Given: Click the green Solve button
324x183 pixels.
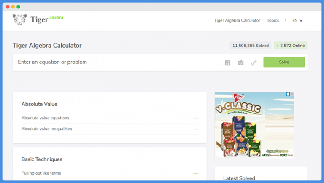Looking at the screenshot, I should tap(284, 62).
